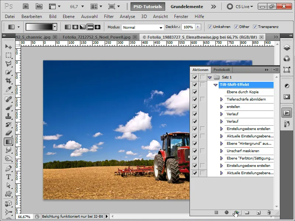Image resolution: width=295 pixels, height=221 pixels.
Task: Collapse the Satz 1 action set
Action: tap(210, 77)
